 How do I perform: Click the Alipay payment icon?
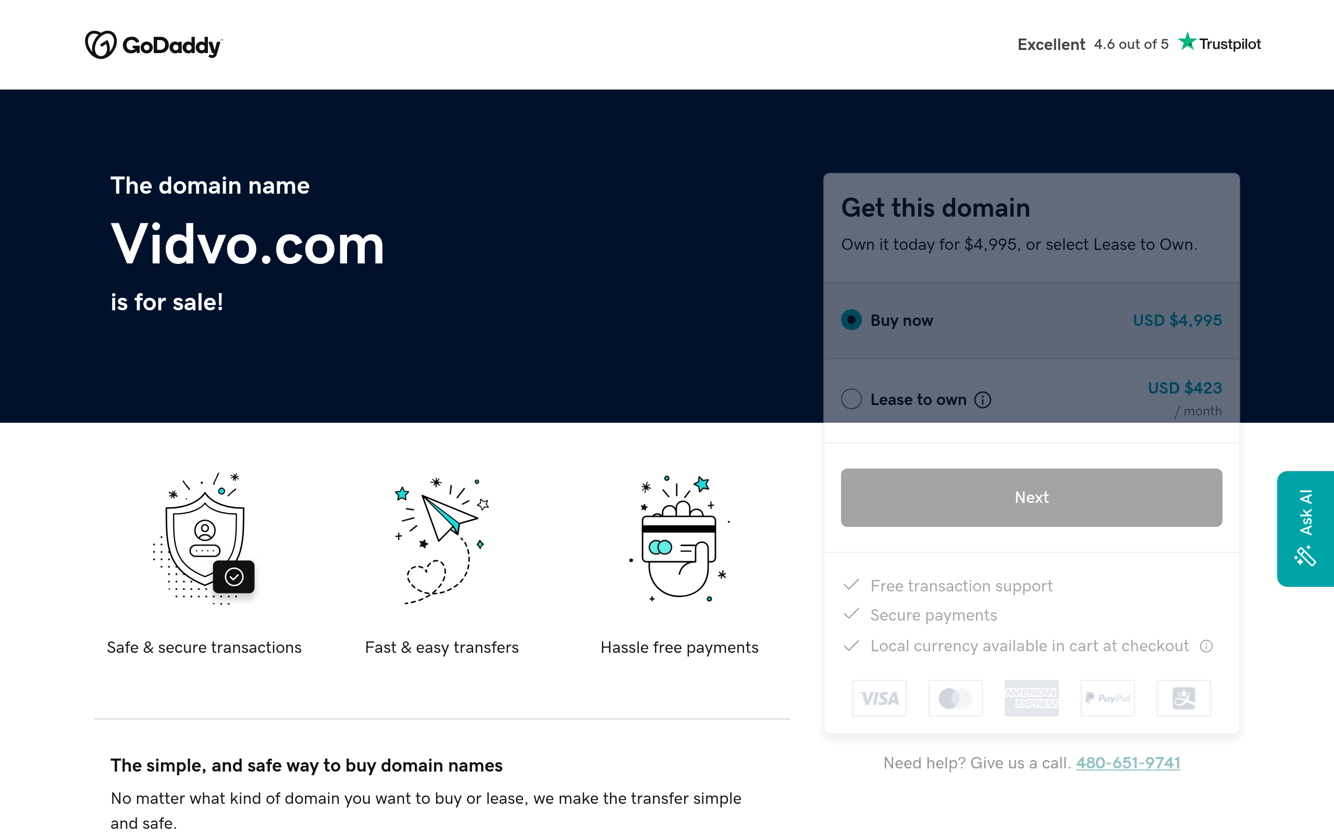[x=1183, y=698]
